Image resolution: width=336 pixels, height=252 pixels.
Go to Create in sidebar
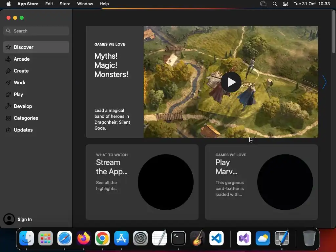[36, 71]
